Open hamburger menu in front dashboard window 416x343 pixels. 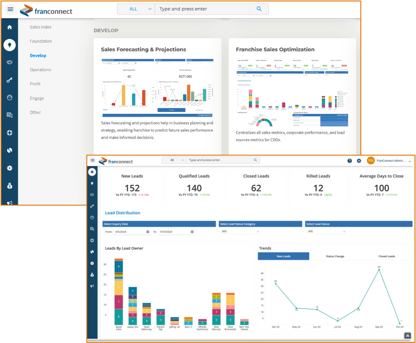tap(92, 160)
